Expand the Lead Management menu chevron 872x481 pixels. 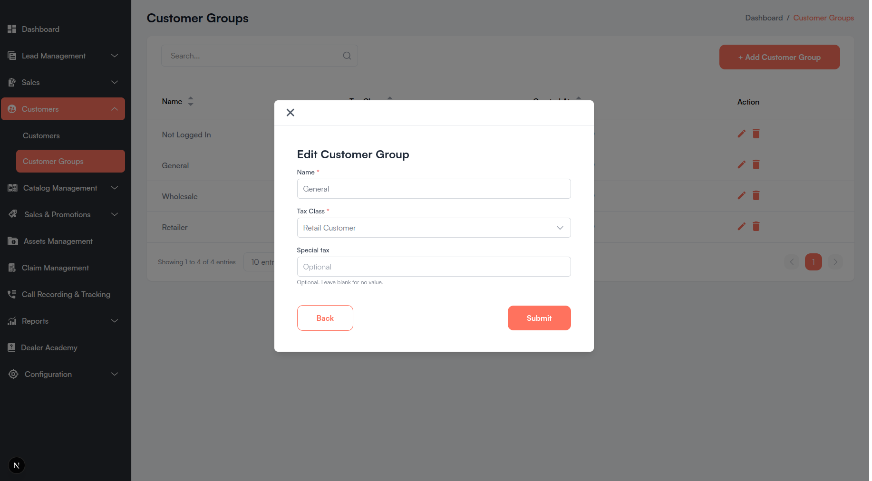[x=115, y=56]
